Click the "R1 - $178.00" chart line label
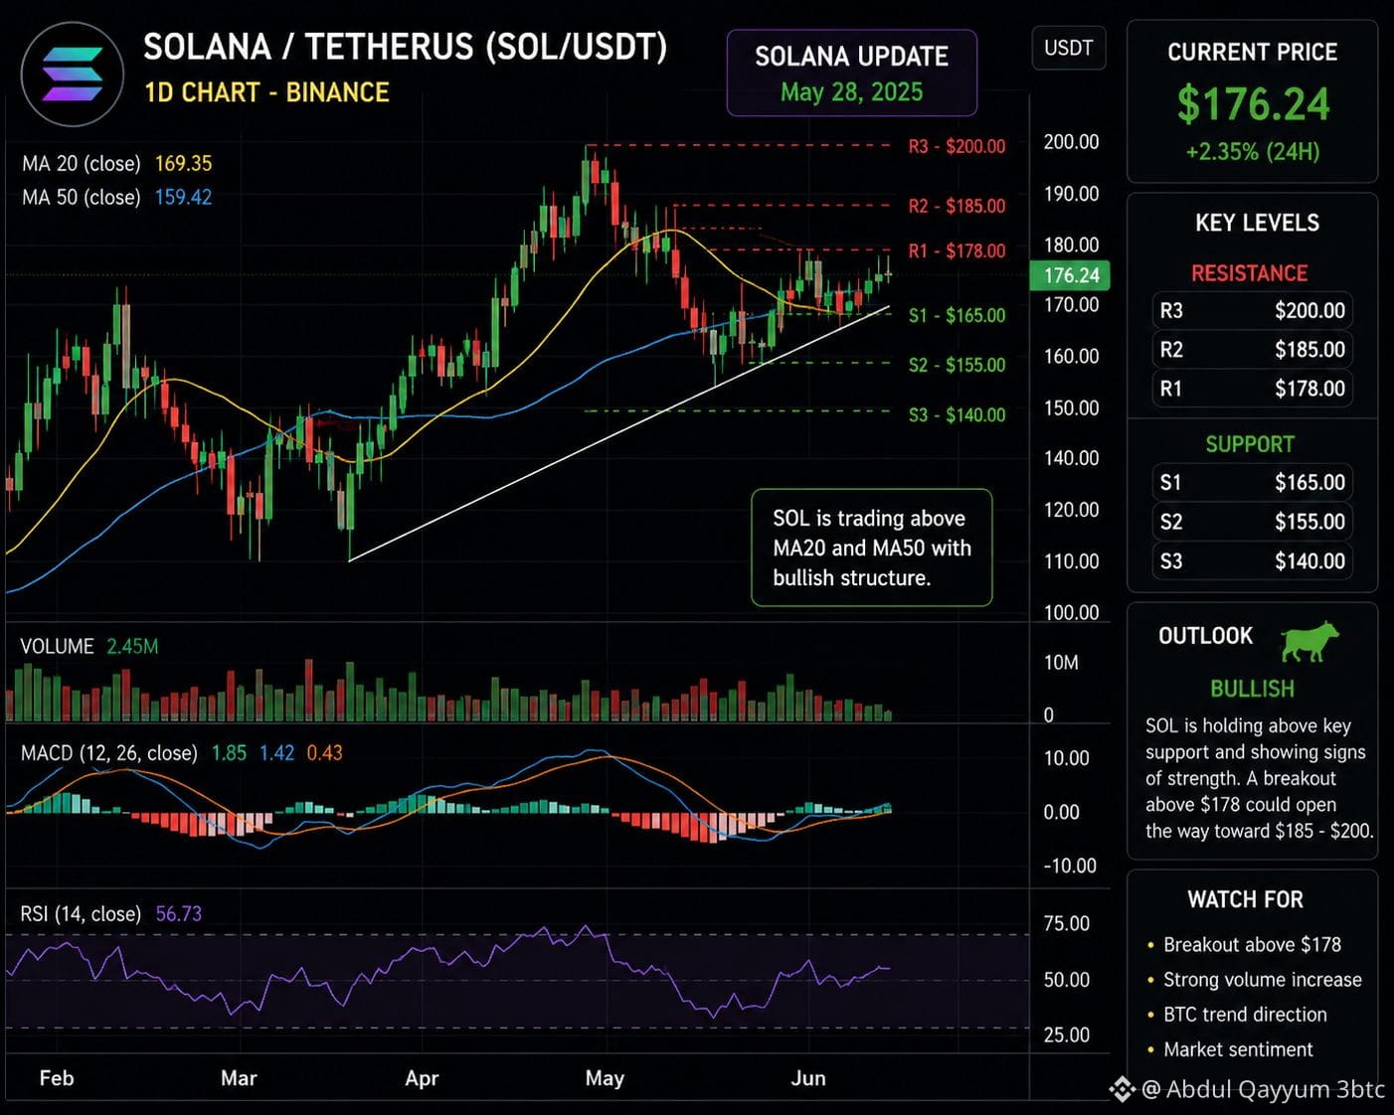This screenshot has width=1394, height=1115. tap(957, 250)
